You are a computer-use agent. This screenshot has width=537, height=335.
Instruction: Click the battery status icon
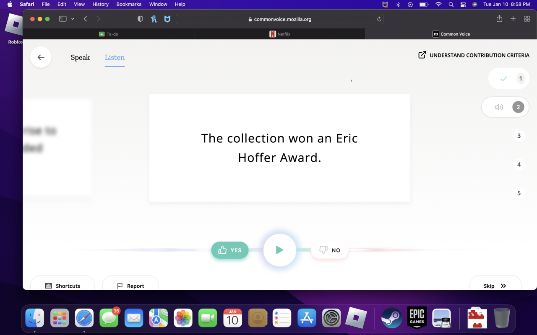point(423,4)
